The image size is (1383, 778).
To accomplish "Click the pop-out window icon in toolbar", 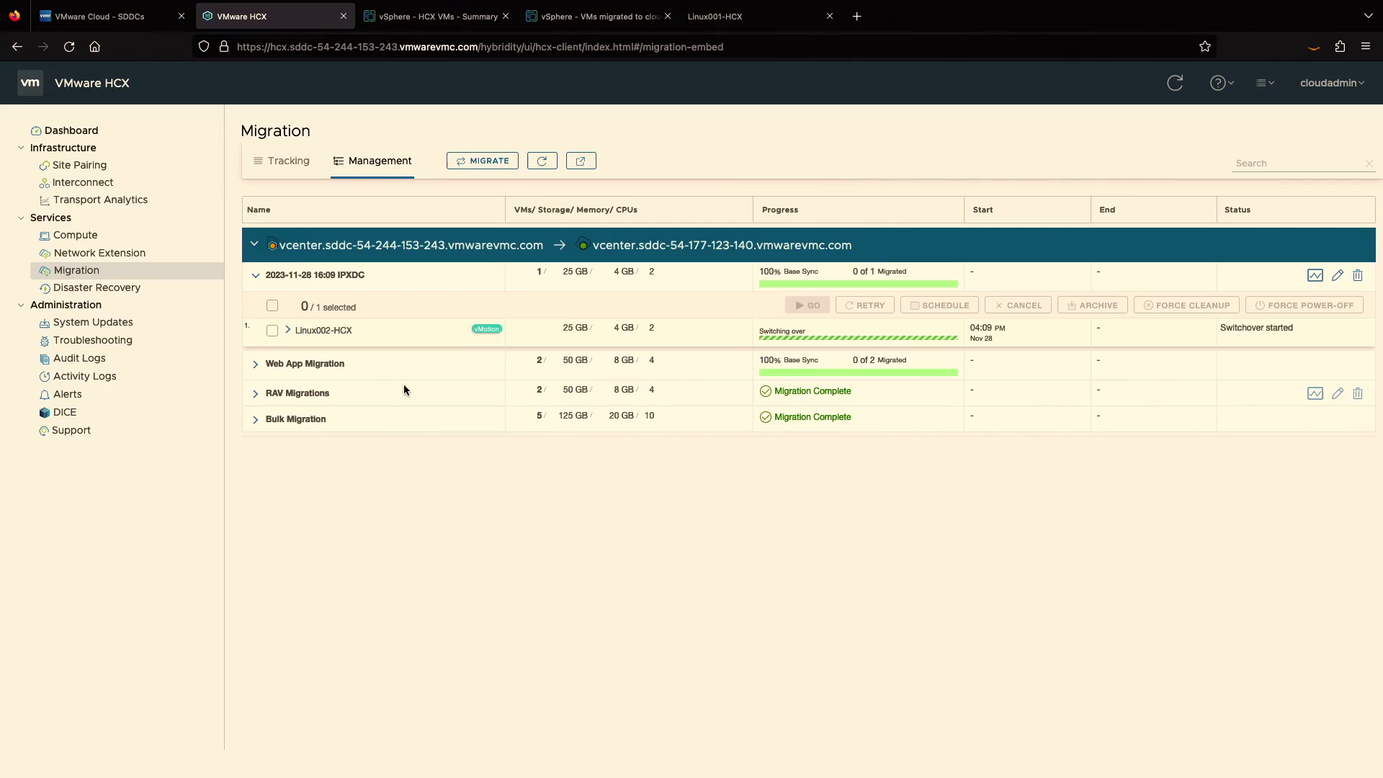I will 581,161.
